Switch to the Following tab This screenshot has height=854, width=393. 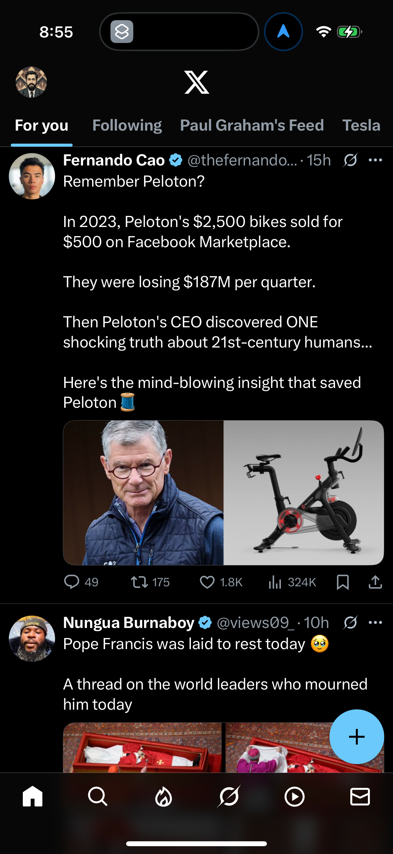coord(127,125)
